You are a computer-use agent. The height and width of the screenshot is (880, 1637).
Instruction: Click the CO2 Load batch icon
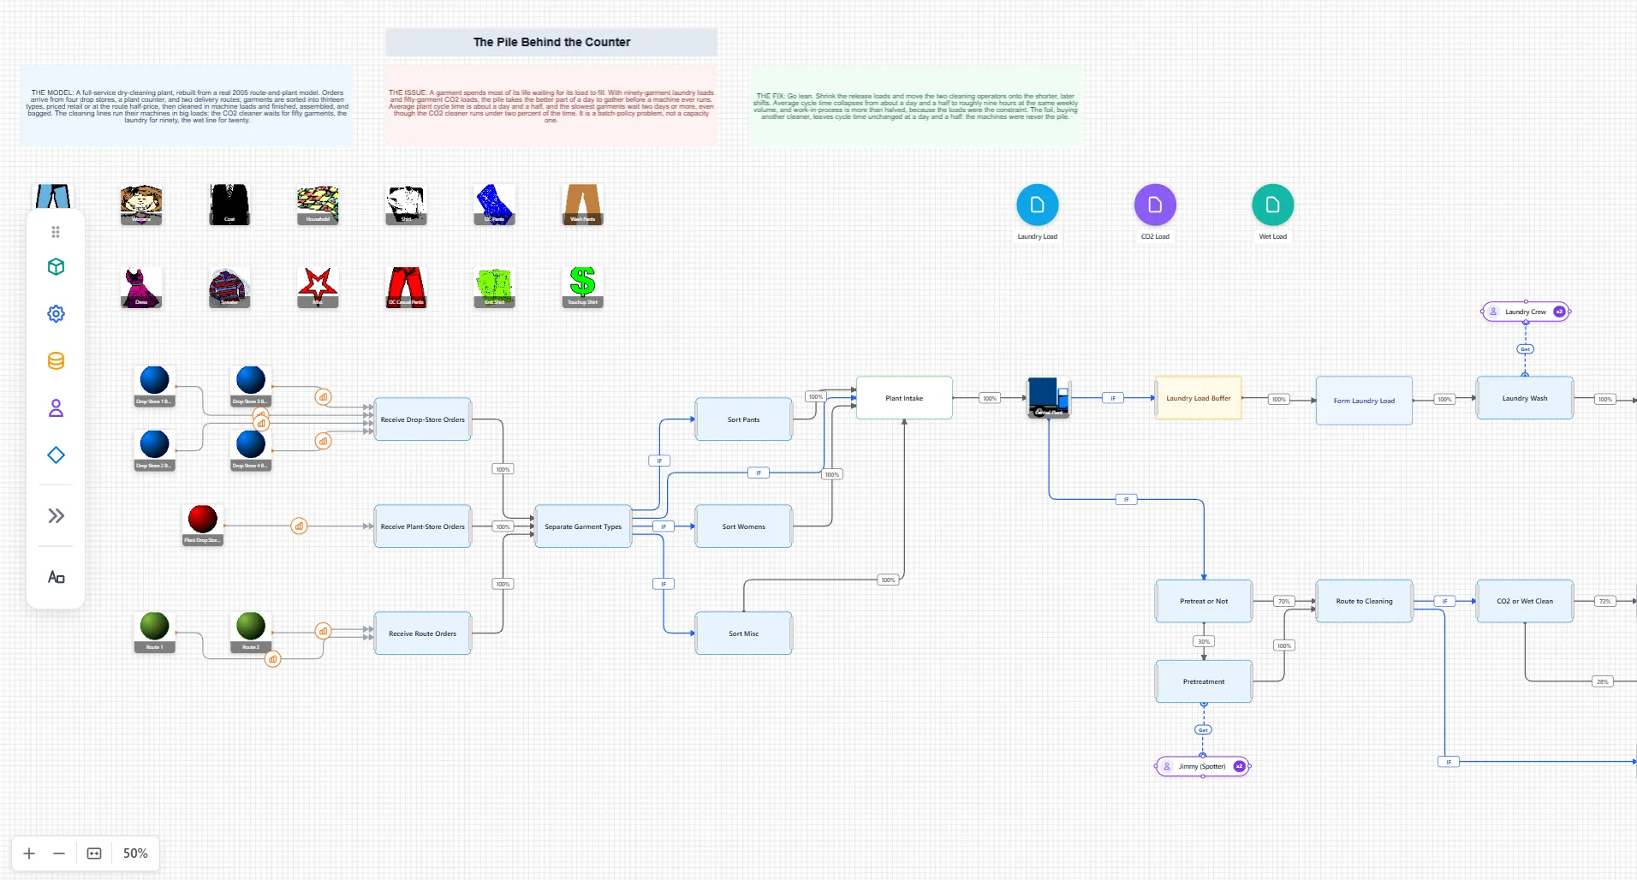[x=1155, y=205]
